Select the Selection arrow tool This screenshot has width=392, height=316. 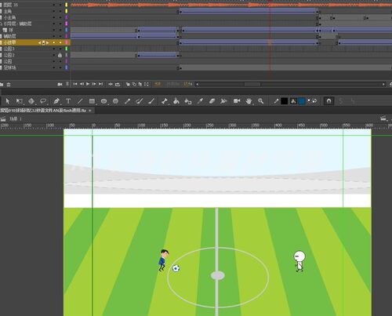pyautogui.click(x=7, y=101)
